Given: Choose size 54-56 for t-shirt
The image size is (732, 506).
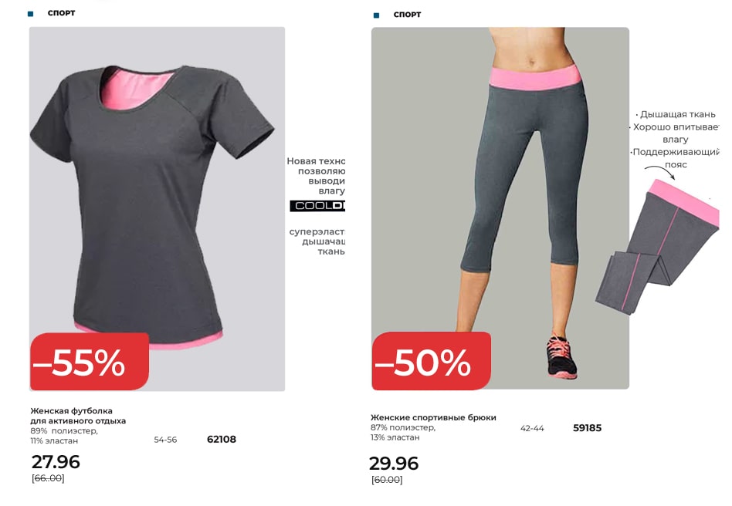Looking at the screenshot, I should click(x=165, y=440).
